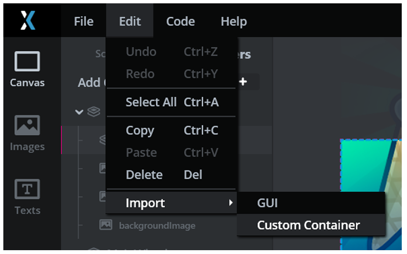Select GUI in Import submenu

(267, 203)
